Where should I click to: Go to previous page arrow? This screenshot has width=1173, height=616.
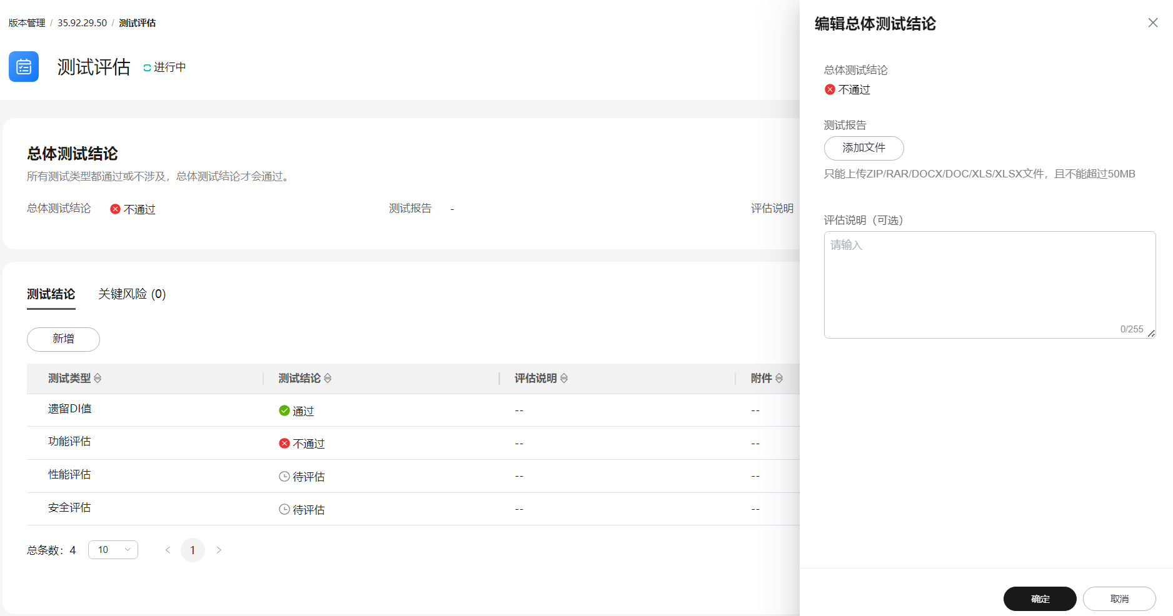(168, 550)
